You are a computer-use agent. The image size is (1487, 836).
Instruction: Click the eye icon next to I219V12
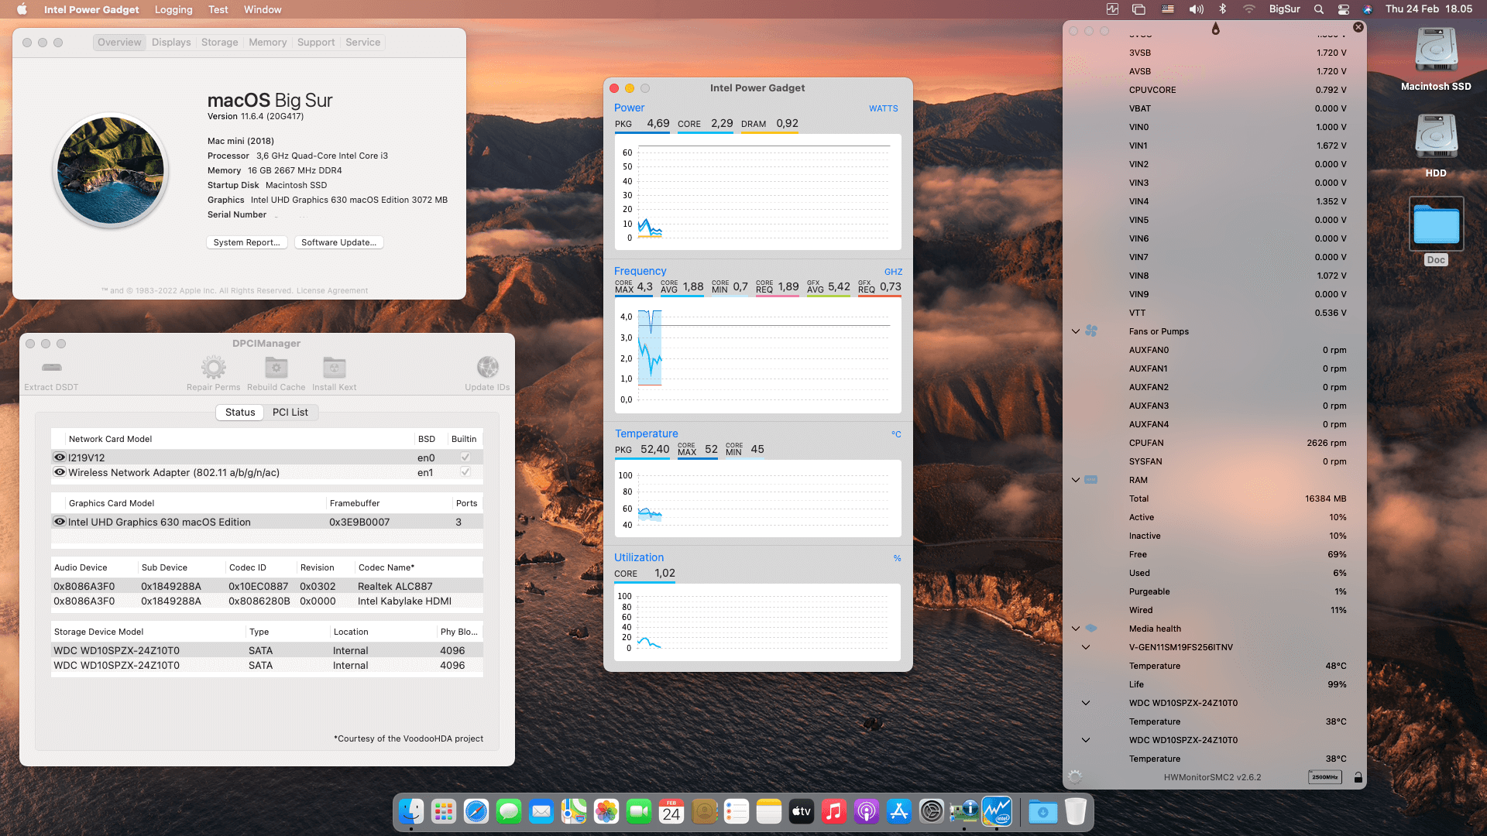pos(60,457)
